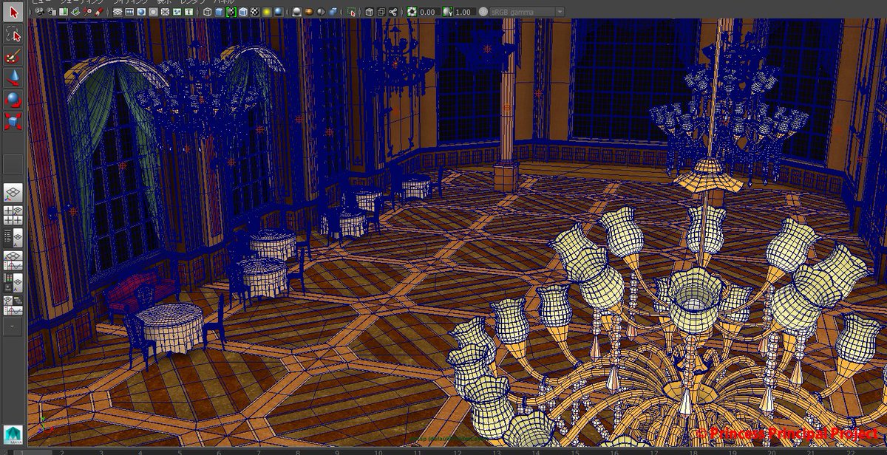Toggle viewport Shadows icon

[279, 12]
